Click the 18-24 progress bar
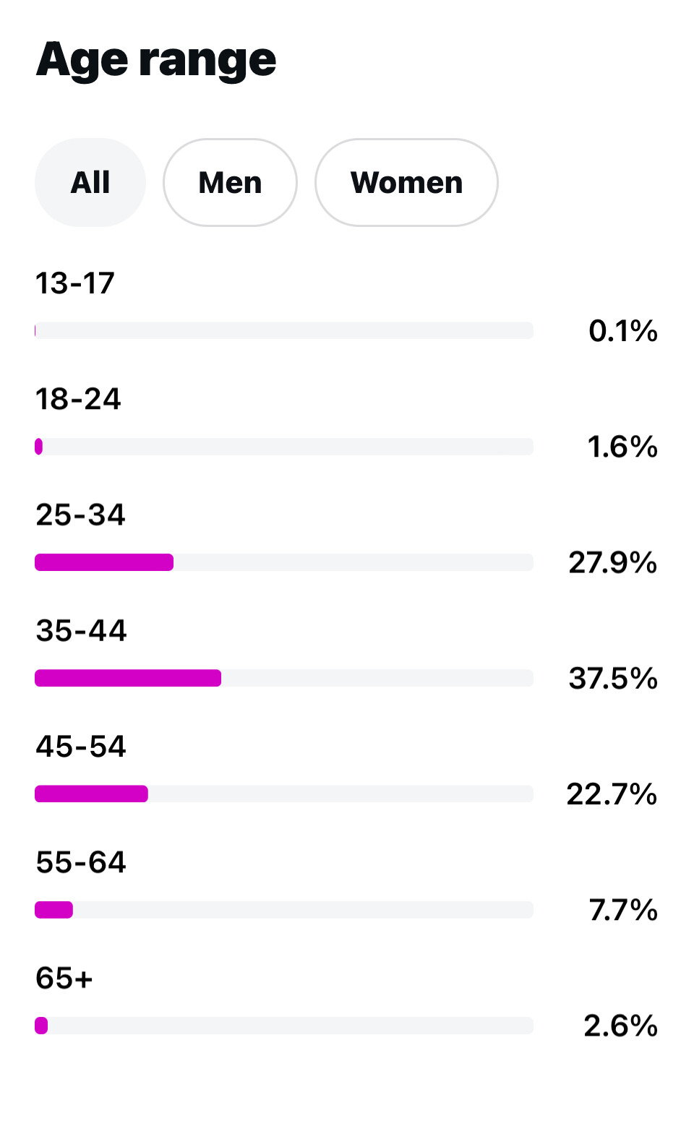This screenshot has height=1121, width=694. click(284, 447)
